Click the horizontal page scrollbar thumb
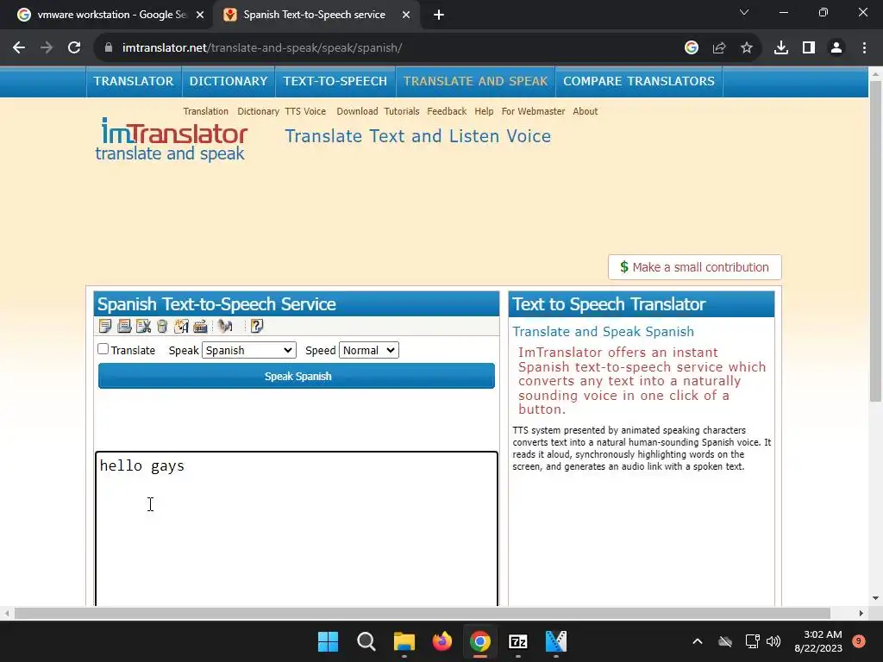This screenshot has height=662, width=883. point(422,613)
